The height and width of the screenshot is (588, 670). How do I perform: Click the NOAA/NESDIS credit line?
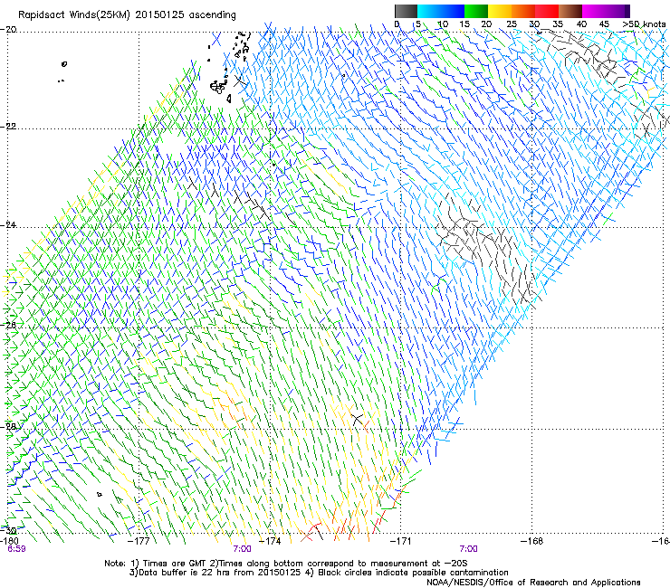pyautogui.click(x=533, y=583)
